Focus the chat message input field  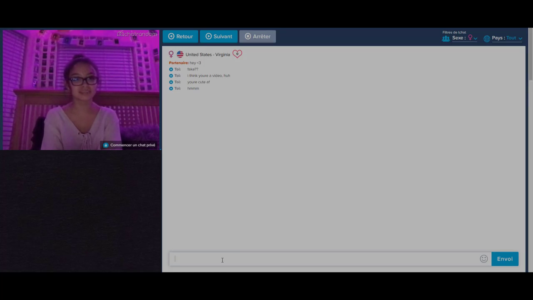tap(325, 259)
